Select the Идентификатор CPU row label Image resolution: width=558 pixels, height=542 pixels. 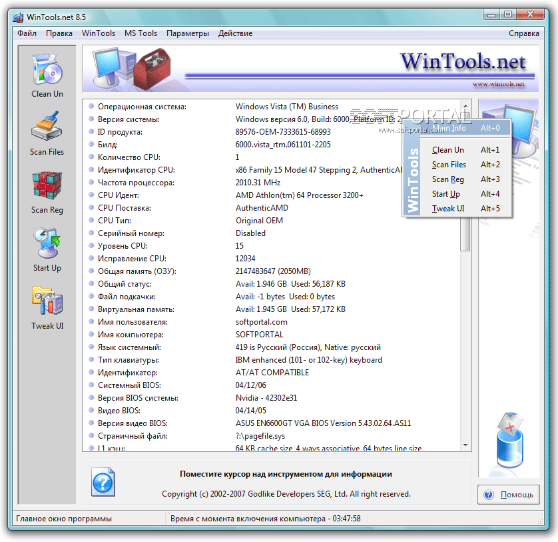click(x=137, y=170)
